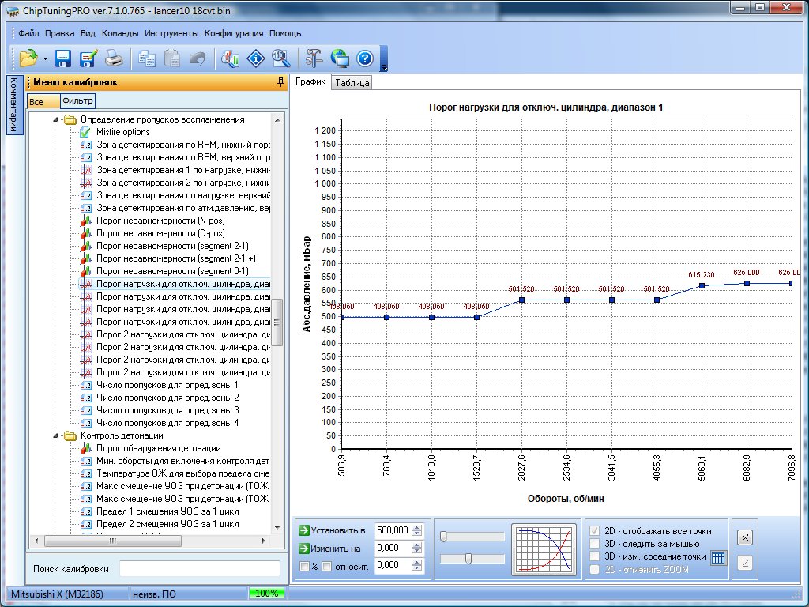This screenshot has width=809, height=607.
Task: Open the blue diamond info icon
Action: click(x=255, y=58)
